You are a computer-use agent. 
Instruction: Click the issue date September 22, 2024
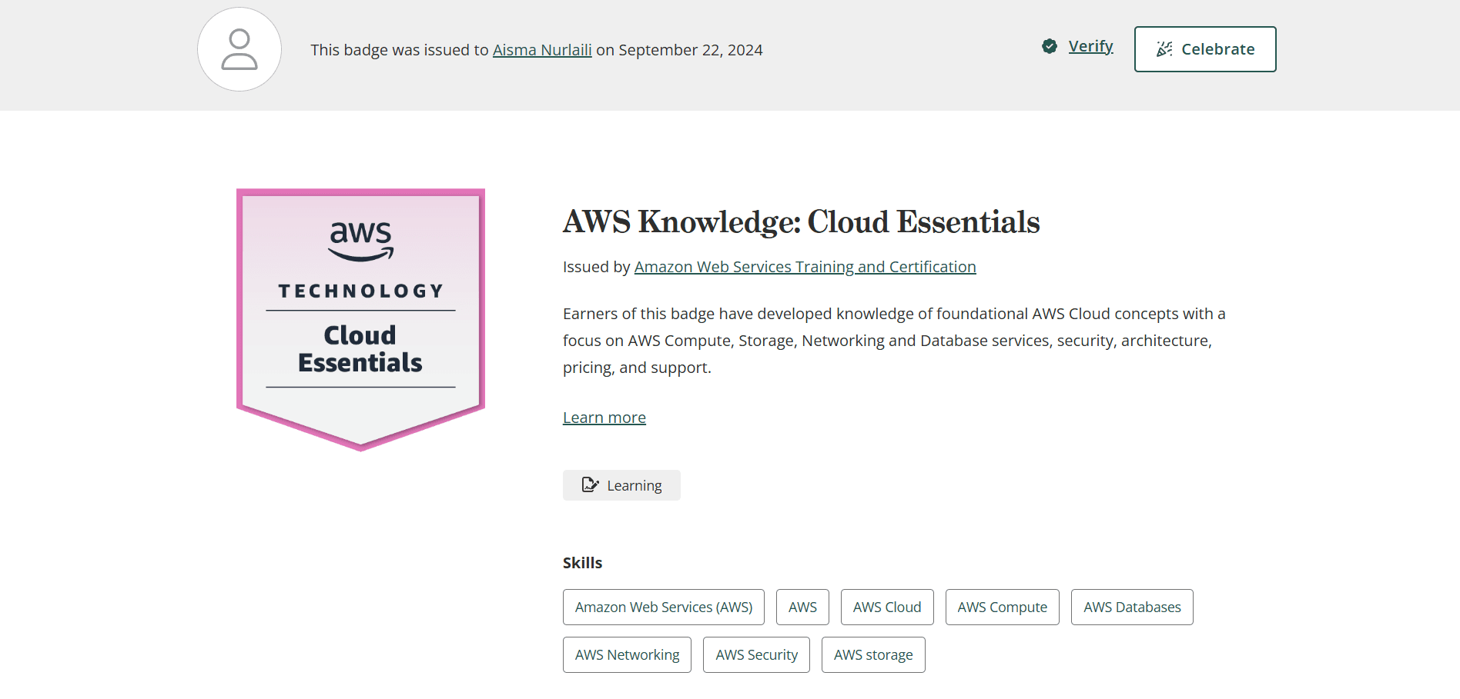[691, 50]
